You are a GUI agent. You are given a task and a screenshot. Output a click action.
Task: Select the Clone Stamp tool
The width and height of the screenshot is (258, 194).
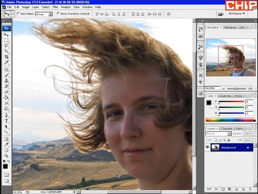(x=6, y=81)
